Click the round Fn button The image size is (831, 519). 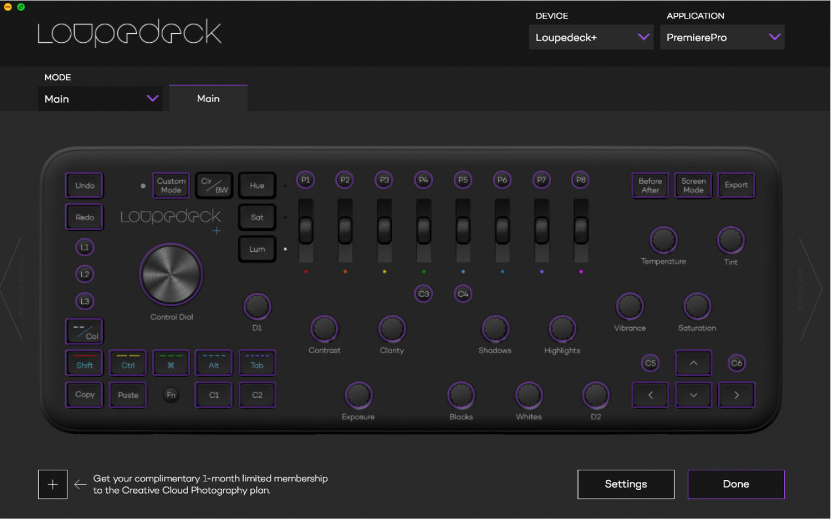pyautogui.click(x=171, y=395)
